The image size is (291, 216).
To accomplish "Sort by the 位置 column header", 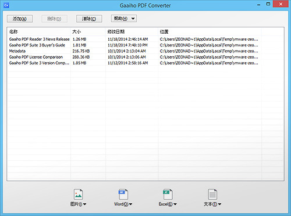I will tap(164, 31).
